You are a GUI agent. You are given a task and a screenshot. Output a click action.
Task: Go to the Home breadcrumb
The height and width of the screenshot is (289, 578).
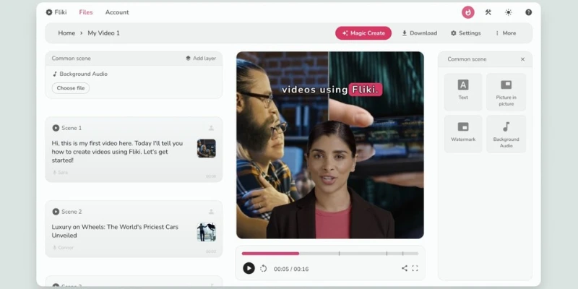[66, 33]
